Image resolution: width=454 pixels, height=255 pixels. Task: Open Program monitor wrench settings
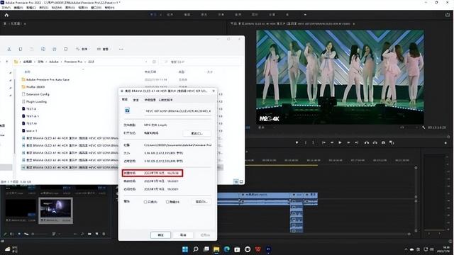click(423, 127)
